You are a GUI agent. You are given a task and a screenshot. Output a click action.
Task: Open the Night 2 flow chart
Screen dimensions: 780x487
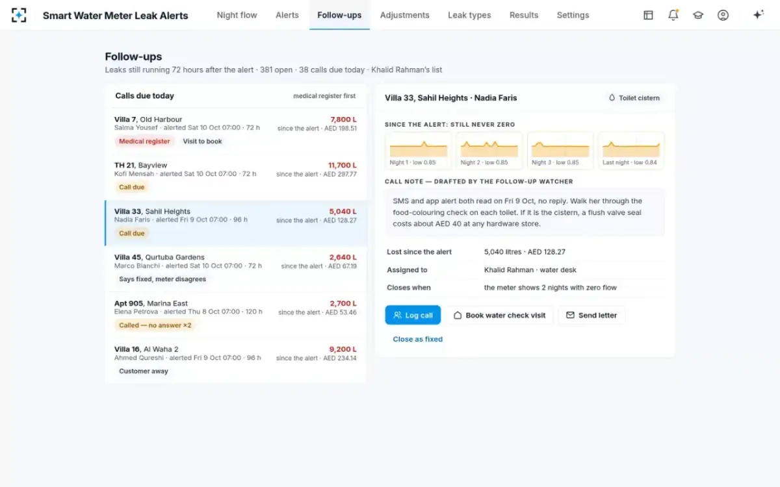(x=489, y=151)
